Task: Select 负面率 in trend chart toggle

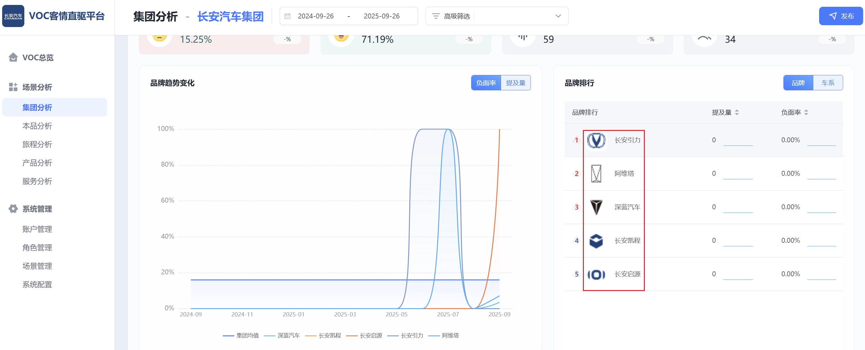Action: tap(486, 83)
